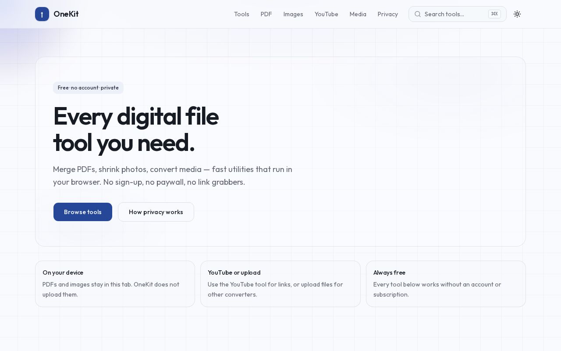The height and width of the screenshot is (351, 561).
Task: Click the YouTube or upload card title
Action: click(234, 272)
